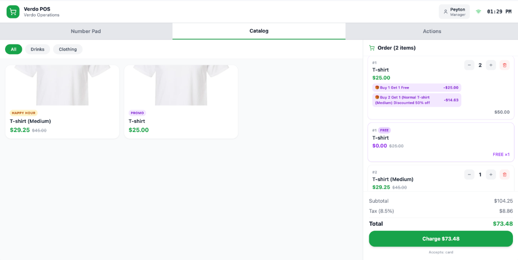Select the free T-shirt order line
Image resolution: width=518 pixels, height=260 pixels.
click(441, 142)
